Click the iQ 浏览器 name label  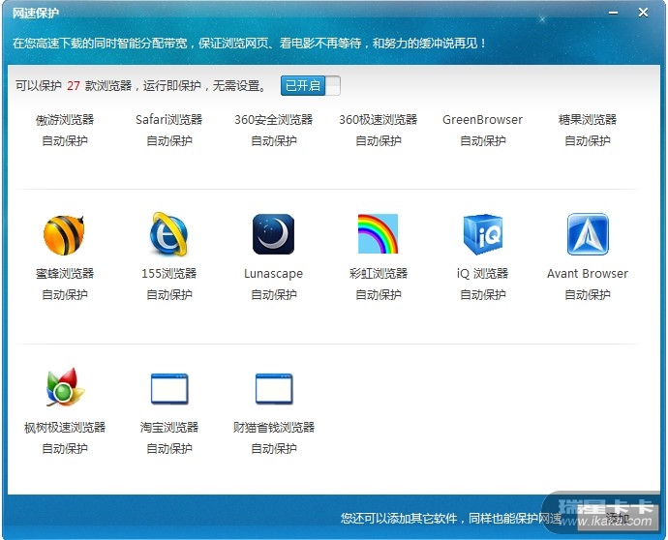(x=483, y=274)
